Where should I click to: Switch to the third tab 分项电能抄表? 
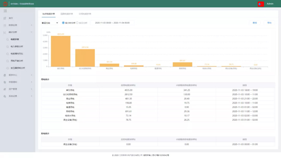pyautogui.click(x=85, y=14)
